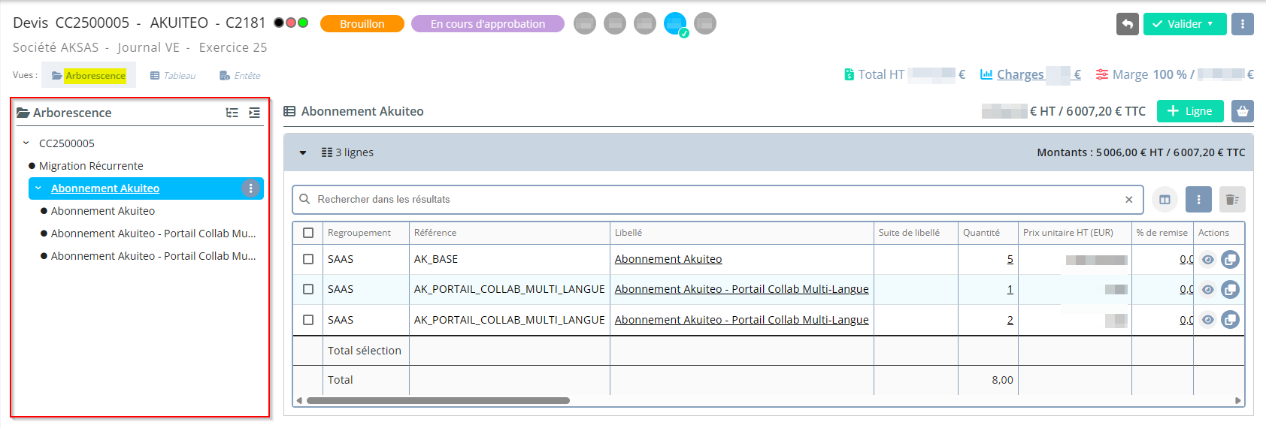Click the table icon beside Abonnement Akuiteo heading
1266x428 pixels.
[x=289, y=111]
